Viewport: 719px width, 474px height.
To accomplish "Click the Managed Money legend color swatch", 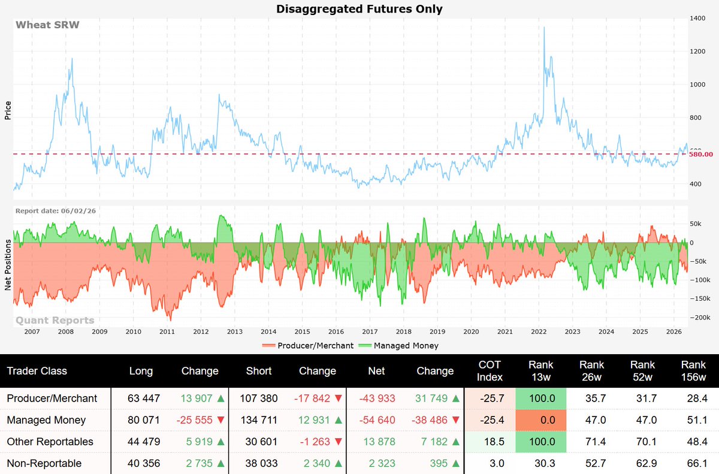I will tap(365, 346).
